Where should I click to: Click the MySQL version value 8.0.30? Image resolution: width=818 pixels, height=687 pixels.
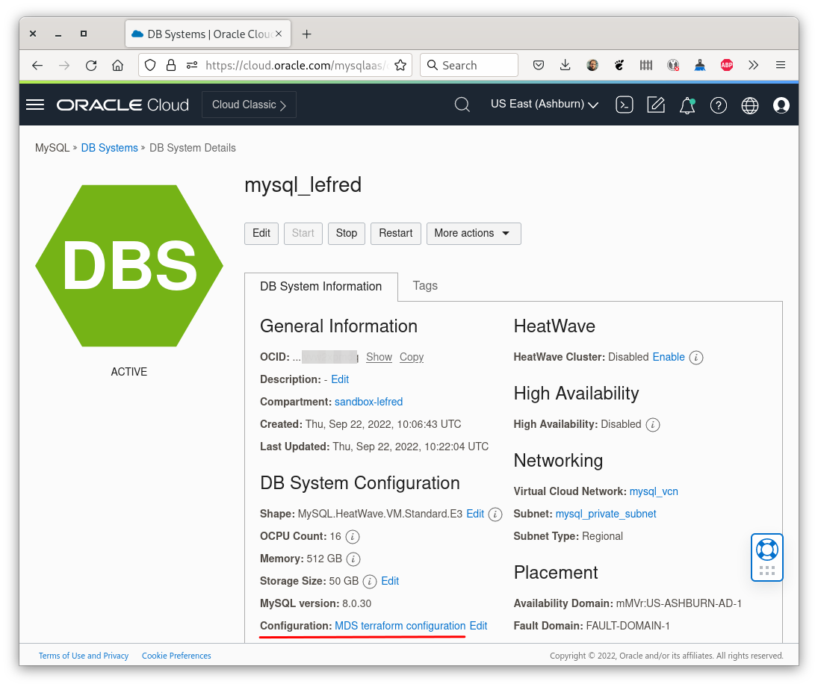coord(357,603)
